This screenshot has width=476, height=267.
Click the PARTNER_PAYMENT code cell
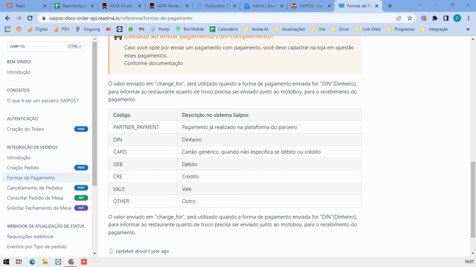[x=143, y=127]
